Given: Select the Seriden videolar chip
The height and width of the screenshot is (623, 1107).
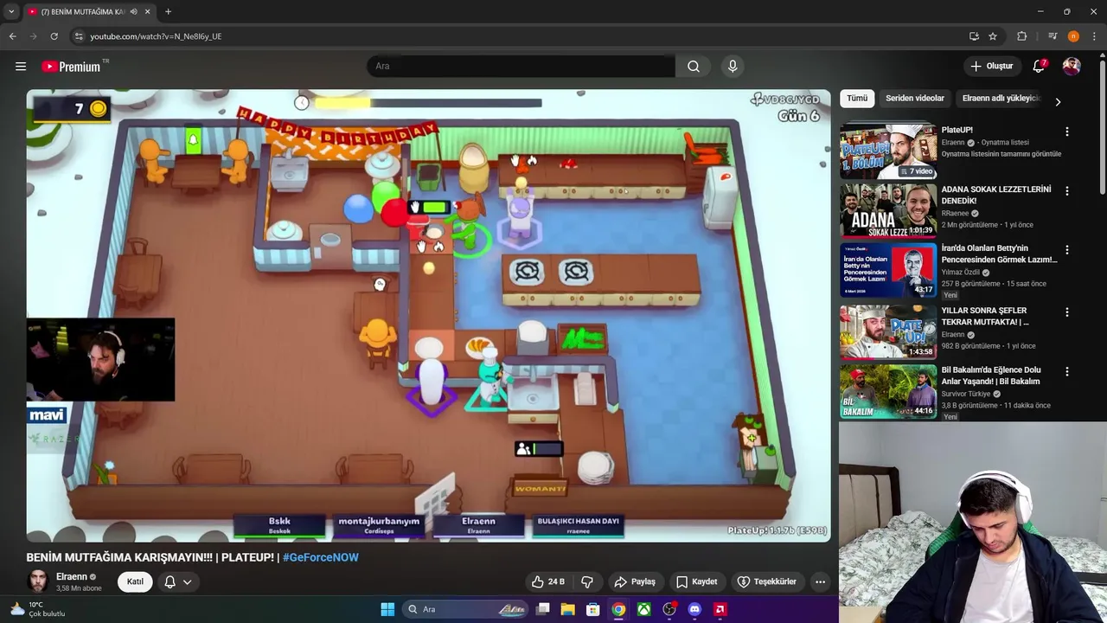Looking at the screenshot, I should [914, 99].
